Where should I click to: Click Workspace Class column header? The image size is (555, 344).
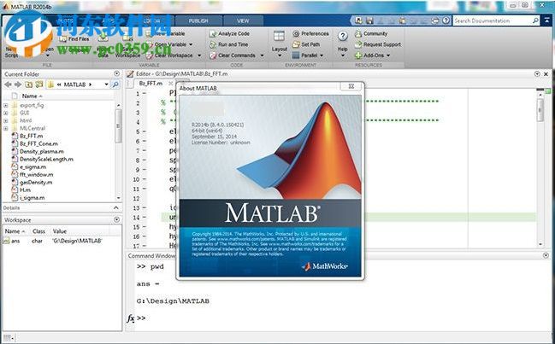click(38, 231)
